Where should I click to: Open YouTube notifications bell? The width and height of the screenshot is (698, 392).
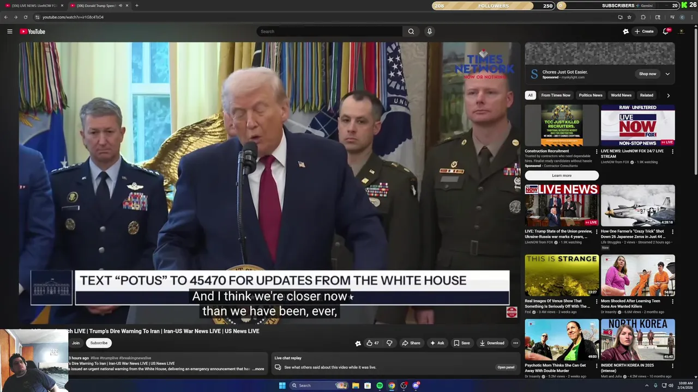(666, 32)
